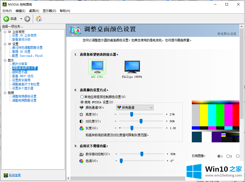The image size is (245, 182).
Task: Select 其他应用程序控制颜色设置 radio button
Action: 82,97
